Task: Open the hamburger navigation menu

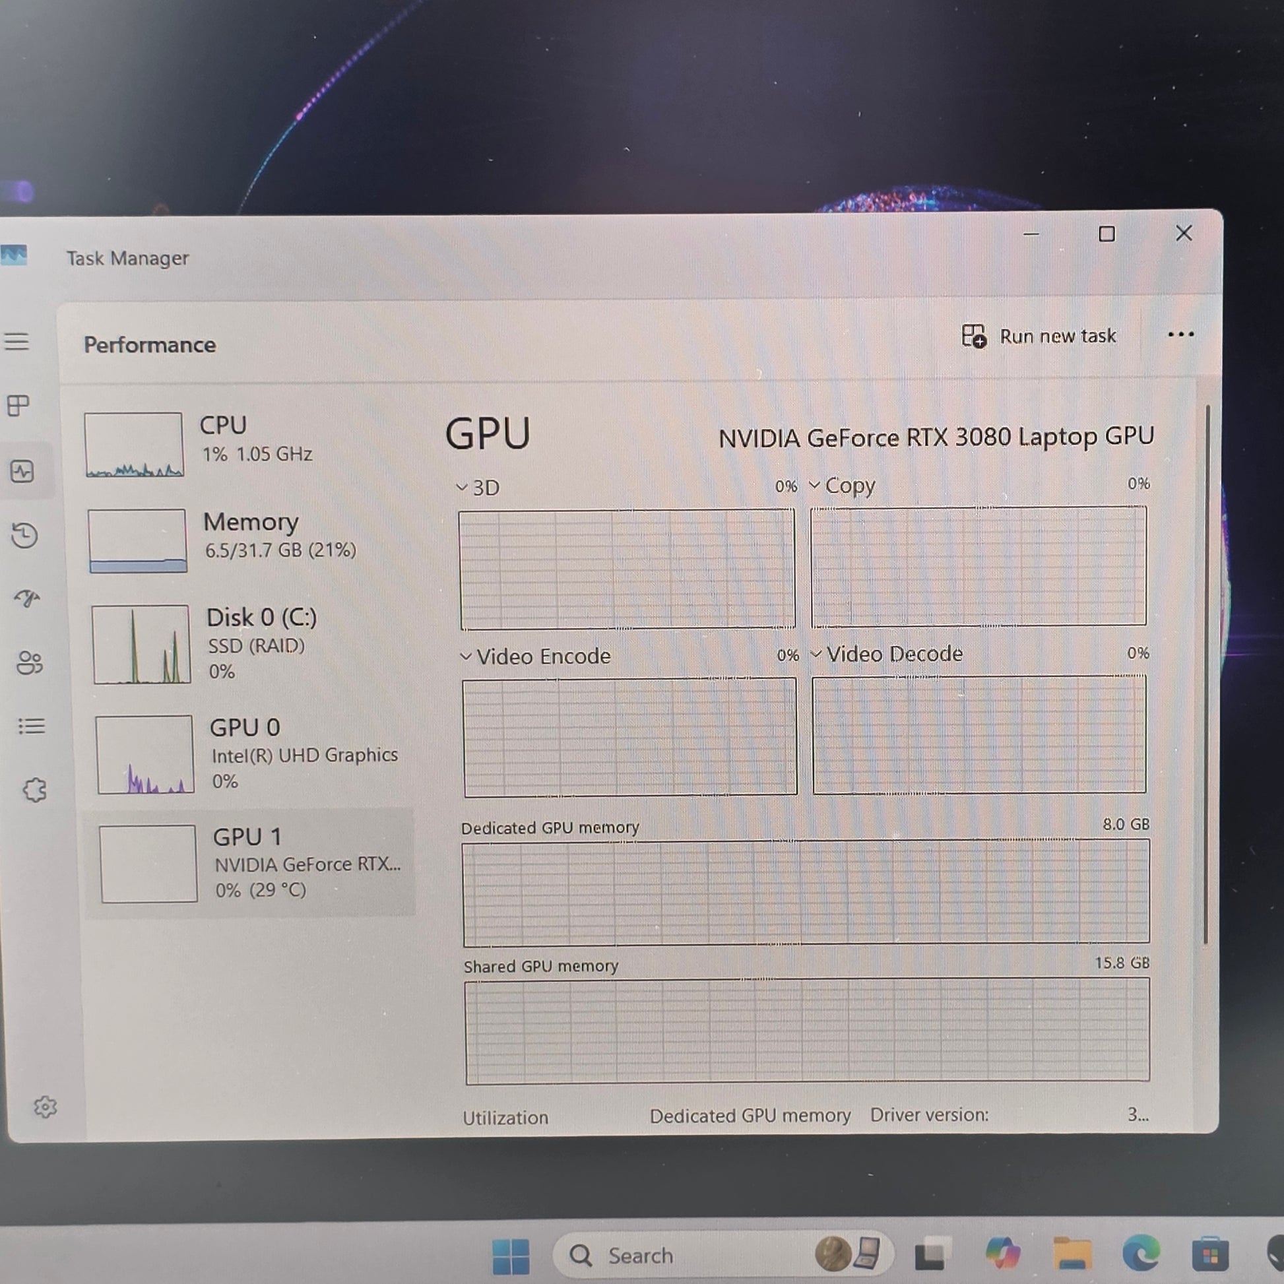Action: [x=17, y=342]
